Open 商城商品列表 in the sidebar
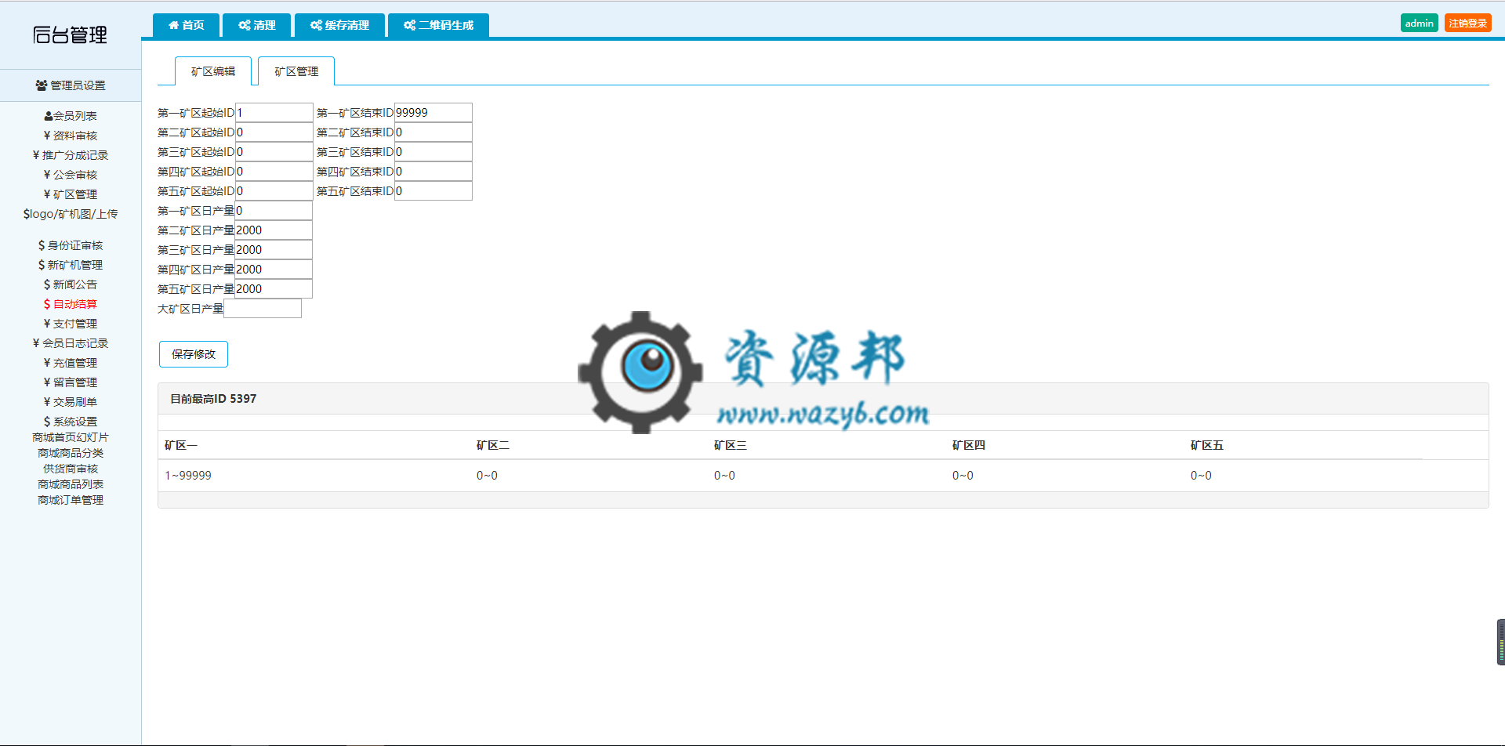1505x746 pixels. [x=71, y=484]
